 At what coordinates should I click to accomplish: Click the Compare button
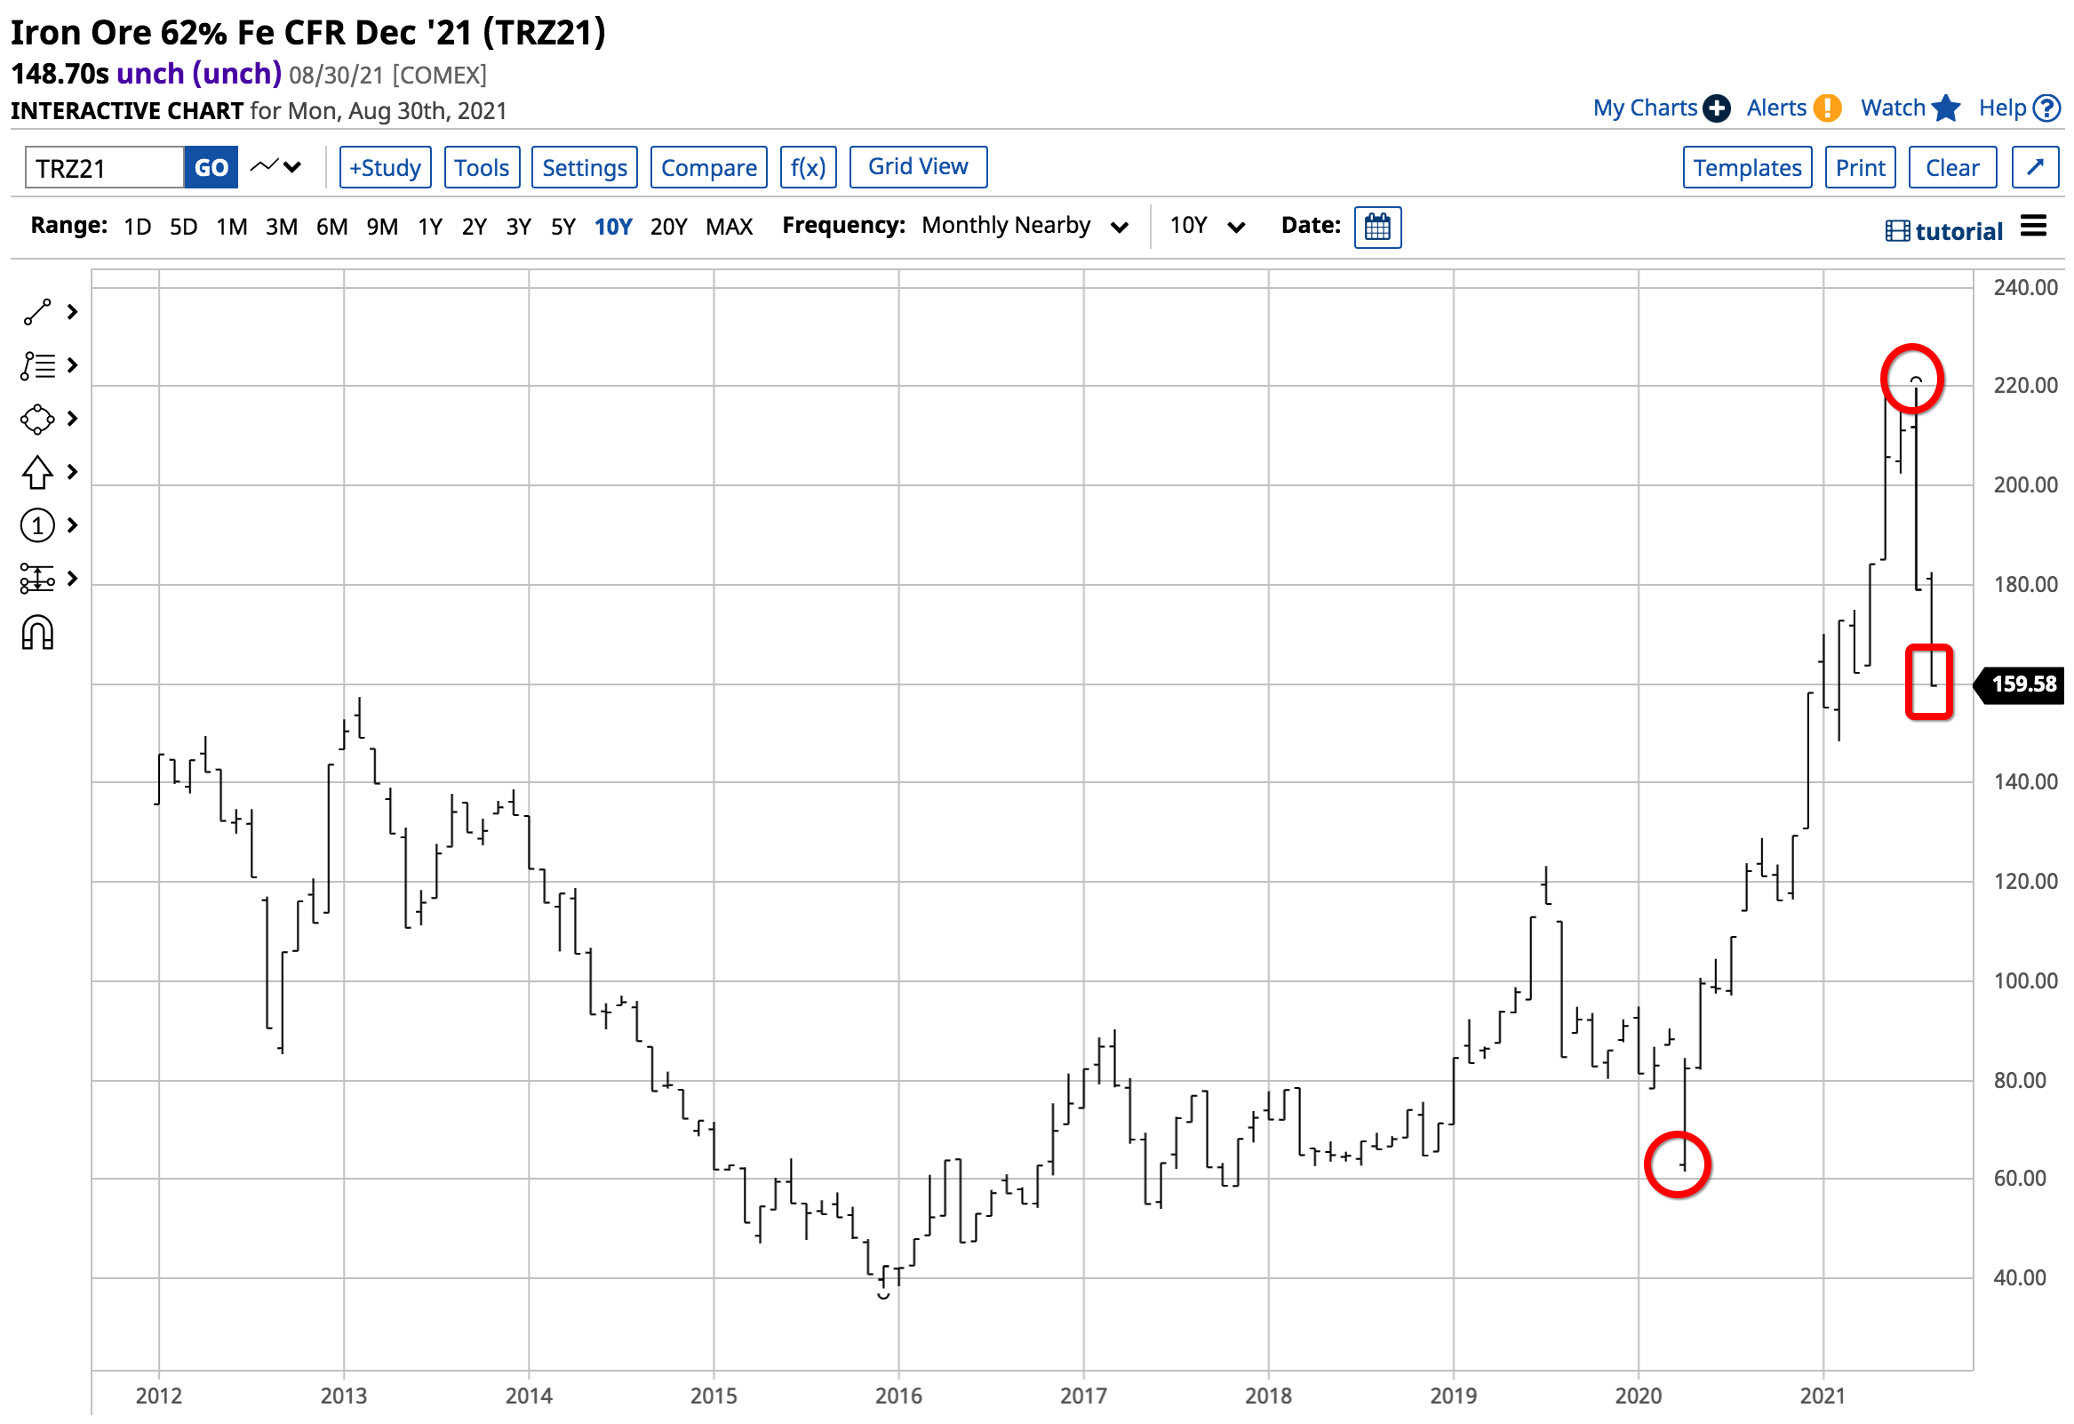[x=708, y=168]
